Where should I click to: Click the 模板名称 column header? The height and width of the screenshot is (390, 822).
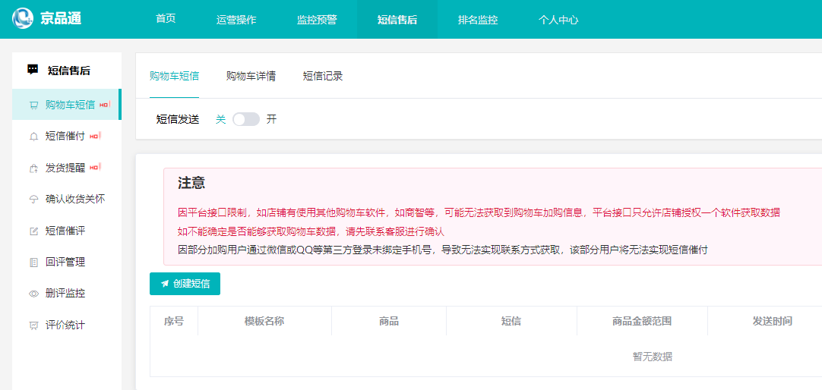(x=264, y=321)
